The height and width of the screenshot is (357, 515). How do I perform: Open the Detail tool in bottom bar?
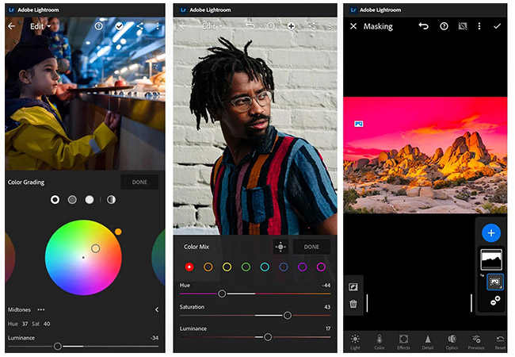(x=427, y=341)
